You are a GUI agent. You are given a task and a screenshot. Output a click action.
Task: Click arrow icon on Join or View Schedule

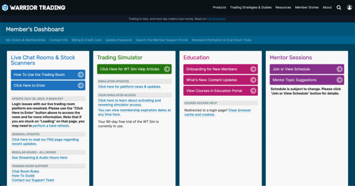tap(340, 69)
